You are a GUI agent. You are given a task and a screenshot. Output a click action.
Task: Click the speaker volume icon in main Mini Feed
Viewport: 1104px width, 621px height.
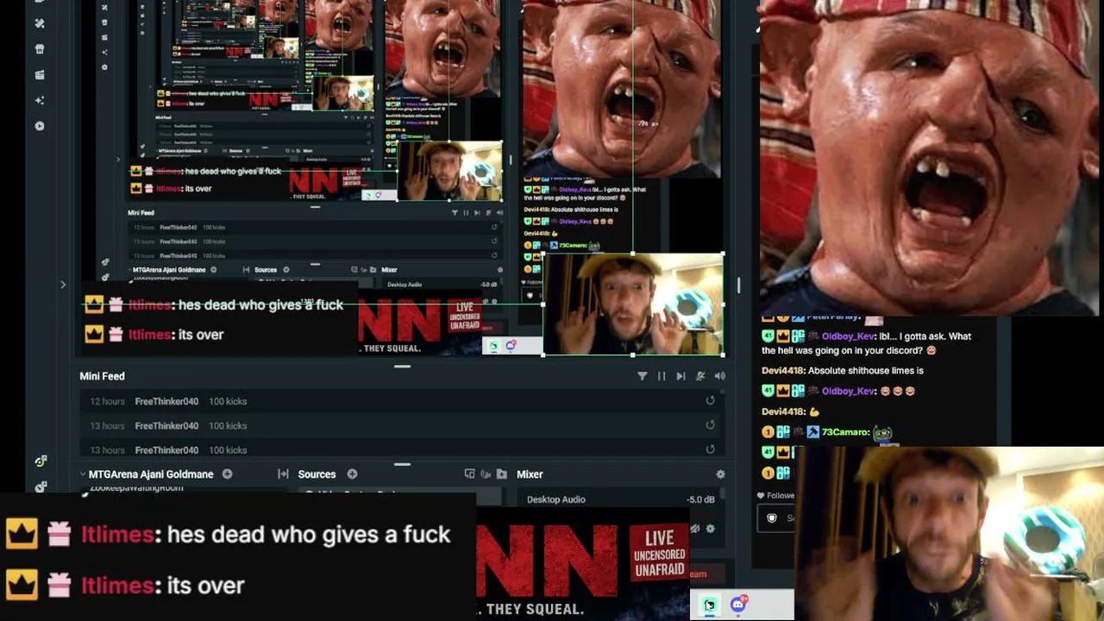[x=720, y=376]
